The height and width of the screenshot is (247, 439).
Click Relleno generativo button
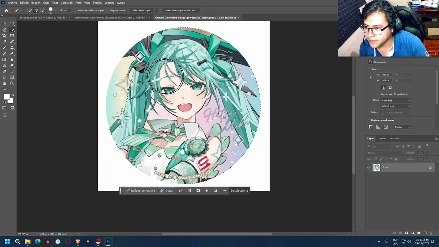(140, 191)
